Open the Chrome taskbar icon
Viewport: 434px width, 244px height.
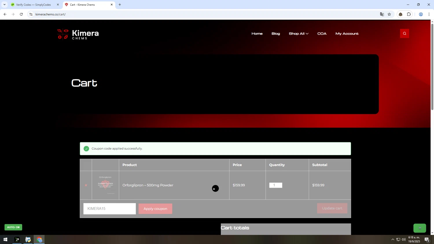click(39, 239)
